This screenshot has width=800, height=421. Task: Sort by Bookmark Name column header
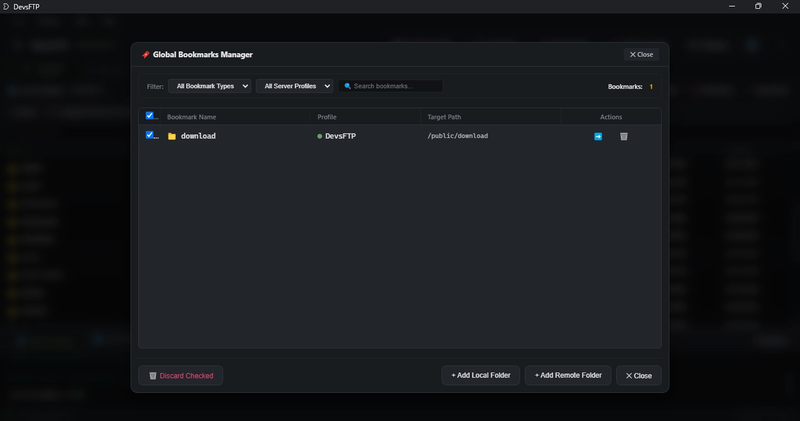(192, 117)
